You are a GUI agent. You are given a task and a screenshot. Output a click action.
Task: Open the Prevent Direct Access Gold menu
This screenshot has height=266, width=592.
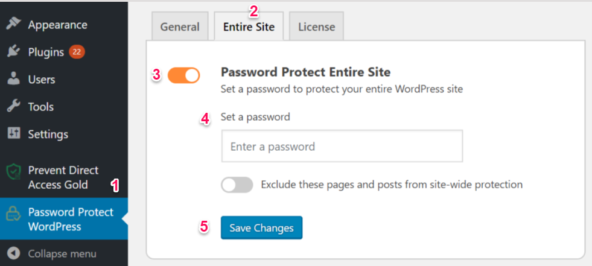point(64,177)
